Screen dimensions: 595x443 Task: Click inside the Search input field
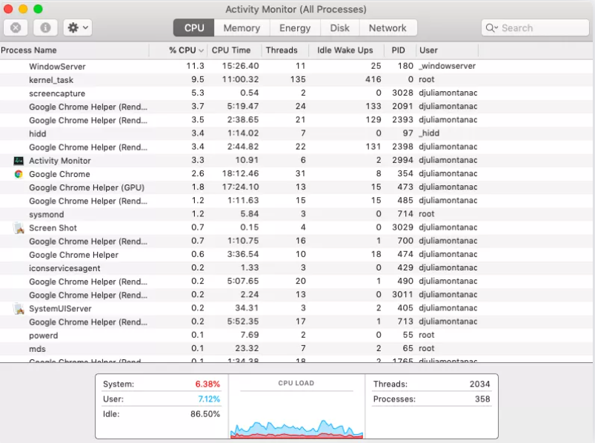pos(541,28)
